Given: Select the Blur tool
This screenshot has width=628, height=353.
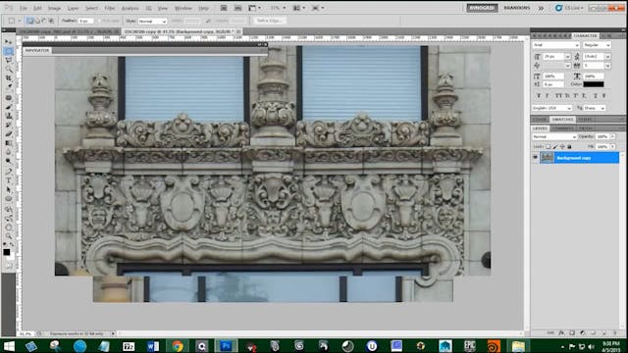Looking at the screenshot, I should click(x=9, y=153).
